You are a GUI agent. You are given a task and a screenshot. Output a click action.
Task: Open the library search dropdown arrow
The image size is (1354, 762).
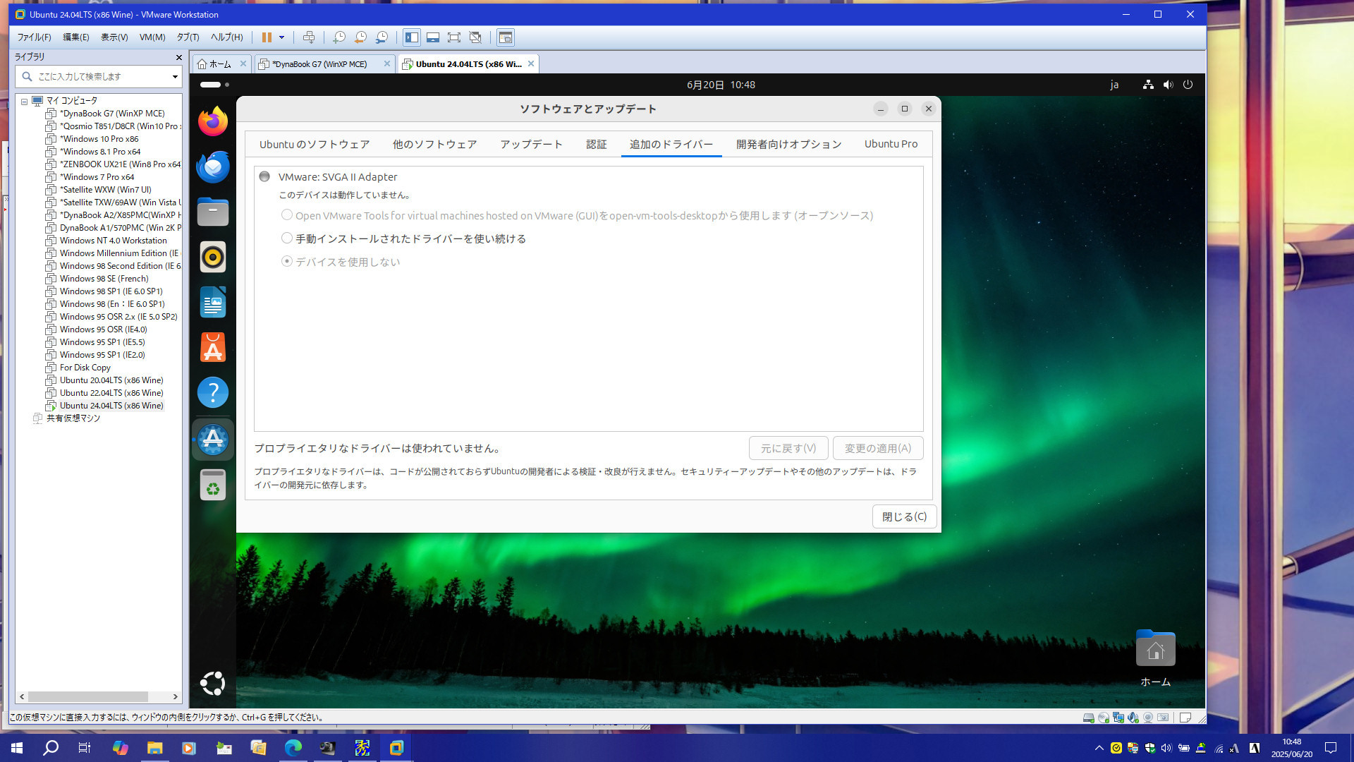click(x=174, y=76)
